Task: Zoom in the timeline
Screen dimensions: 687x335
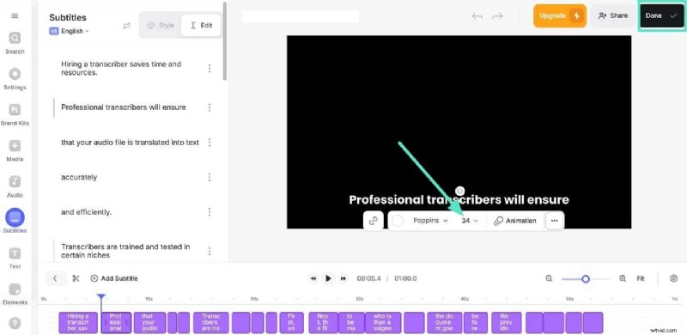Action: click(623, 278)
